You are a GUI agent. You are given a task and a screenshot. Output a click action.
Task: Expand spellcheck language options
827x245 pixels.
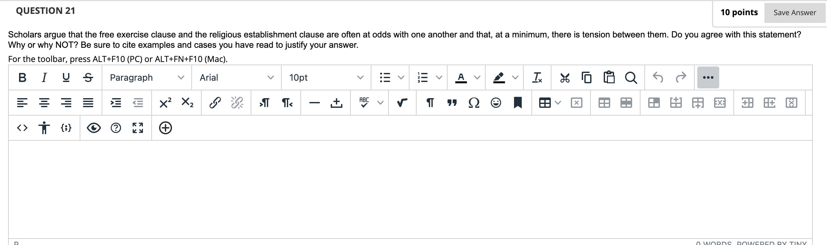(x=380, y=103)
